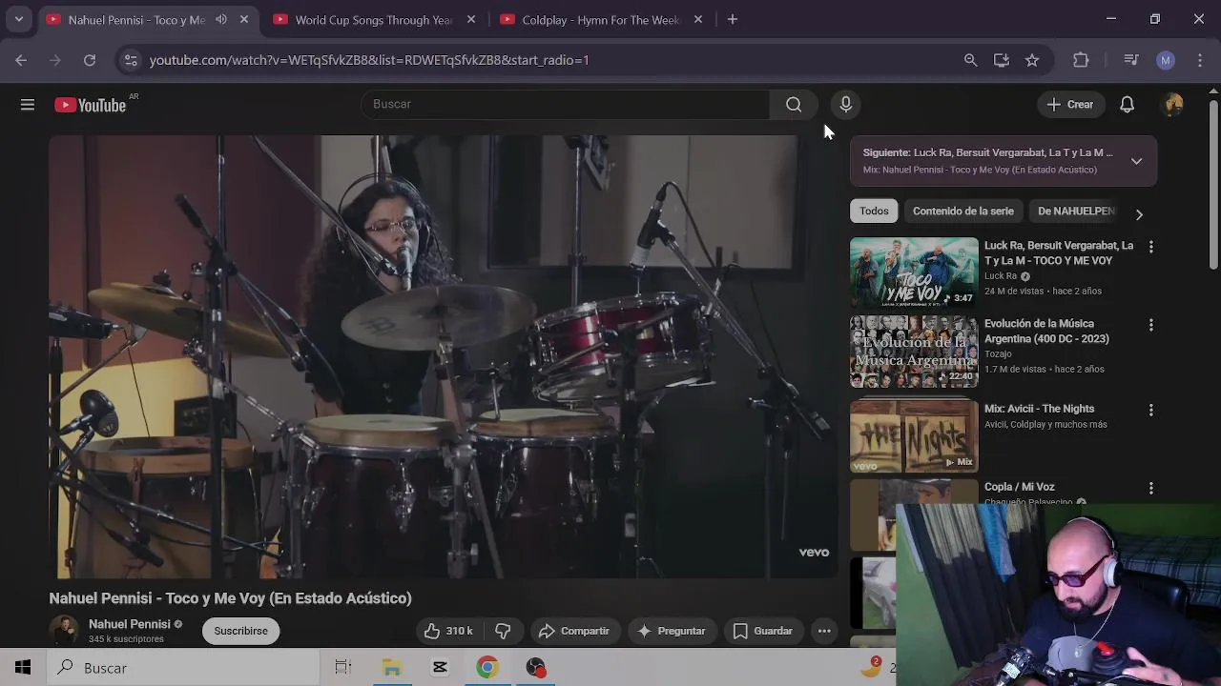Dislike the video with thumbs down
Viewport: 1221px width, 686px height.
point(503,631)
